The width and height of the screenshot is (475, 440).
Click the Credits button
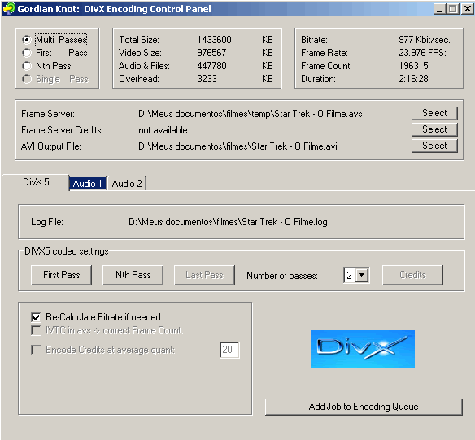tap(412, 275)
